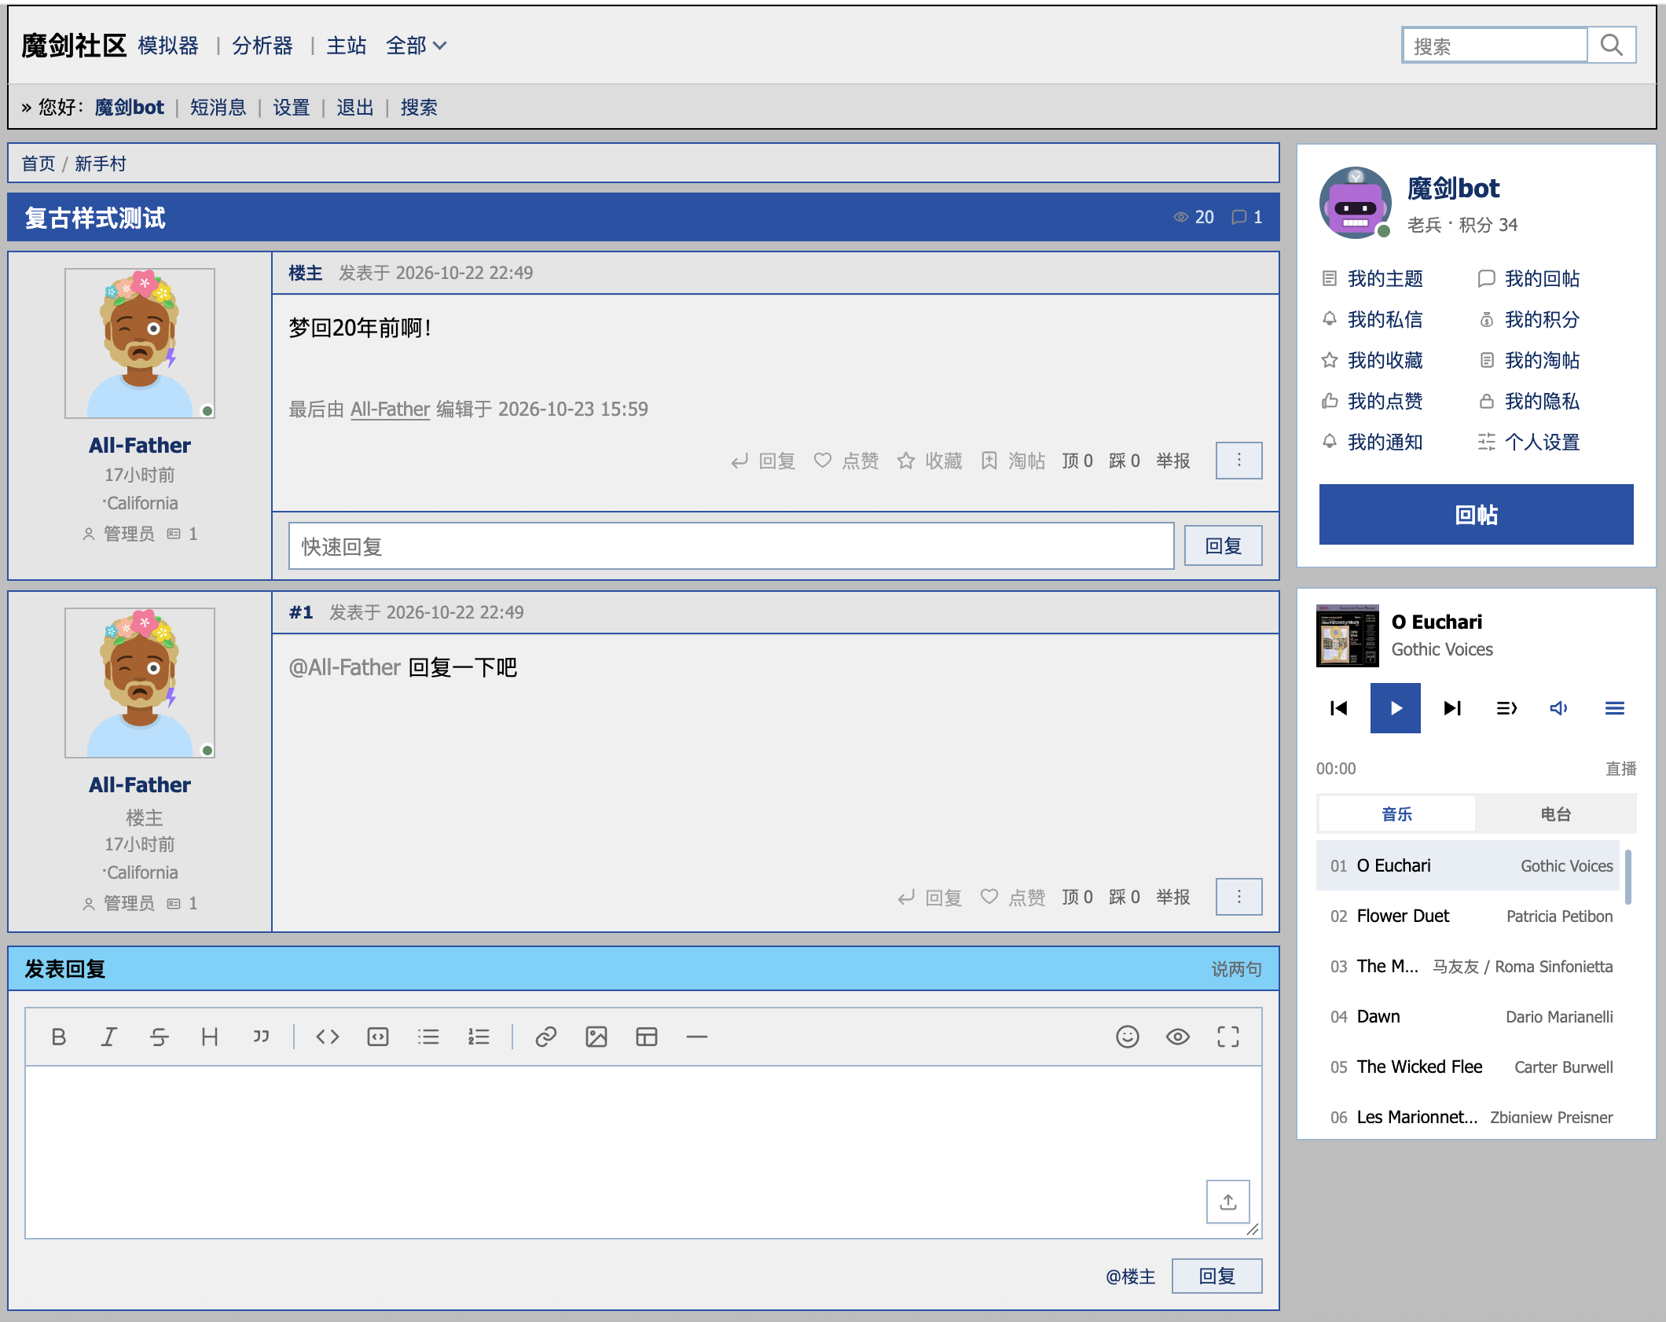
Task: Skip to next track
Action: (1452, 708)
